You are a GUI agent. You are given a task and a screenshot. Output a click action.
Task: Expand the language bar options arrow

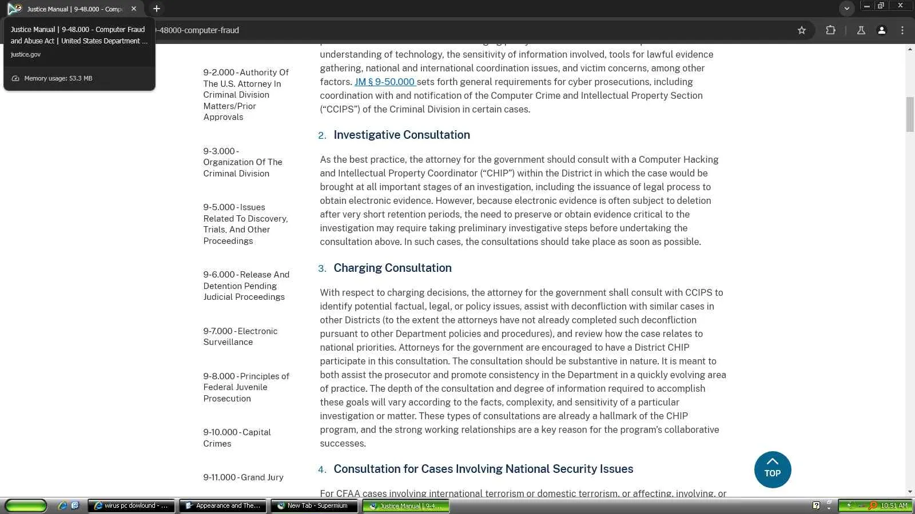pyautogui.click(x=829, y=508)
